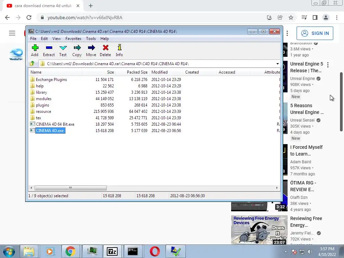Open YouTube settings three-dot menu
Viewport: 344px width, 258px height.
click(x=287, y=33)
